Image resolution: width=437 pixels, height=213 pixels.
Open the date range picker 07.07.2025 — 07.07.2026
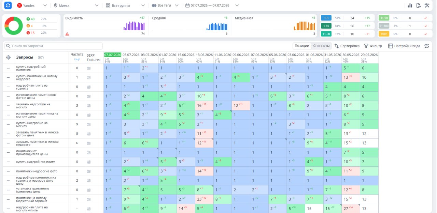click(212, 5)
